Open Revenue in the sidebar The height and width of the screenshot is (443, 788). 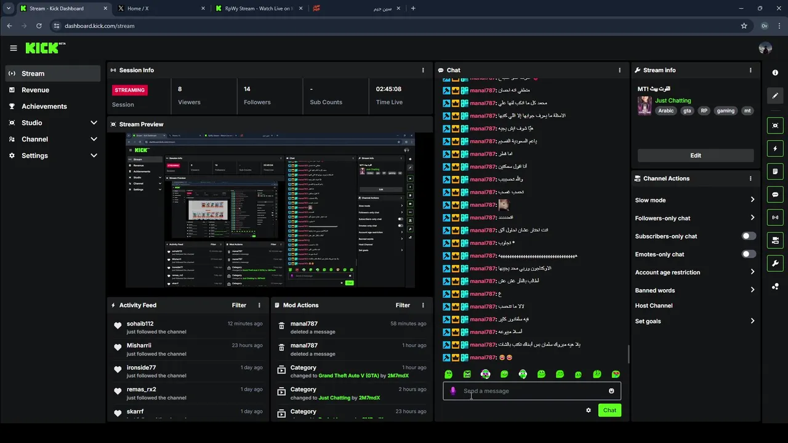click(52, 90)
